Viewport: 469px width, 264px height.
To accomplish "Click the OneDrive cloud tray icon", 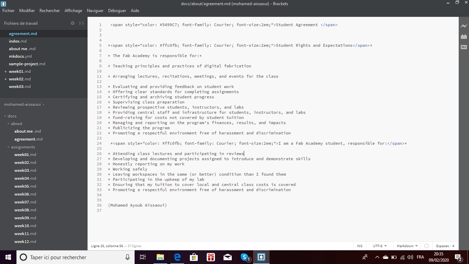I will coord(386,257).
